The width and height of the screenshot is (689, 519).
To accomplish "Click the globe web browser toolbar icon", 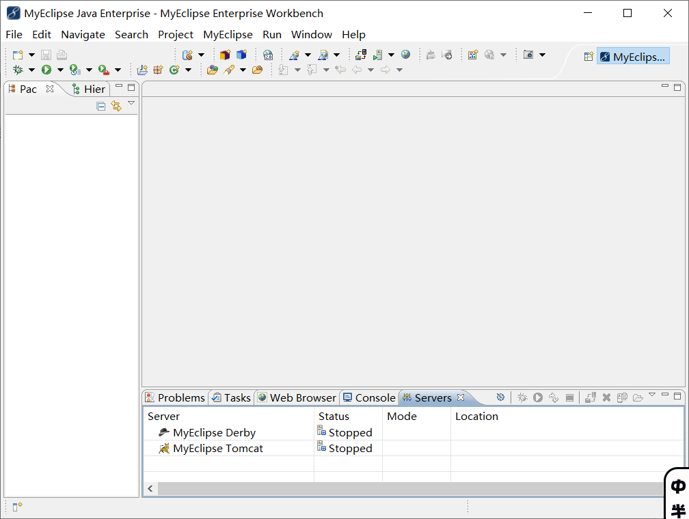I will pos(405,55).
